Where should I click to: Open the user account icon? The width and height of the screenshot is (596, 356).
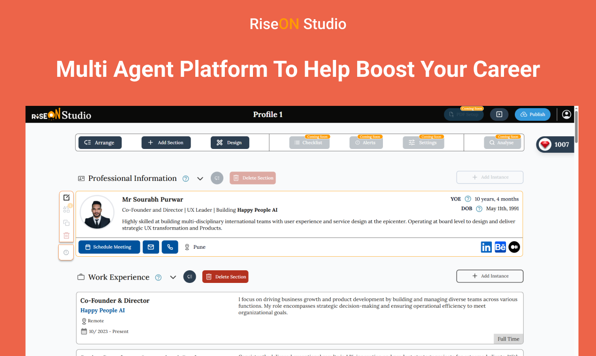tap(566, 114)
